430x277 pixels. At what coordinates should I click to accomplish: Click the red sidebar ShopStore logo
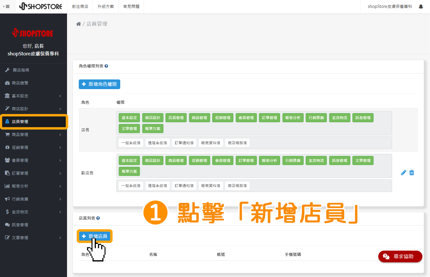point(33,33)
